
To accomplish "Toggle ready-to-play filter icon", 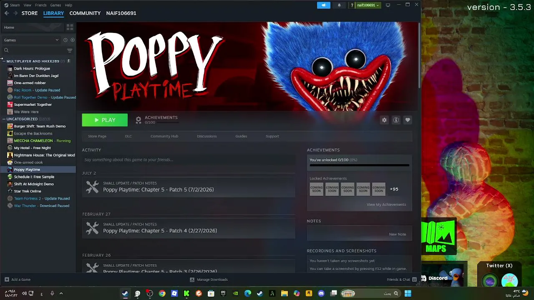I will point(72,40).
